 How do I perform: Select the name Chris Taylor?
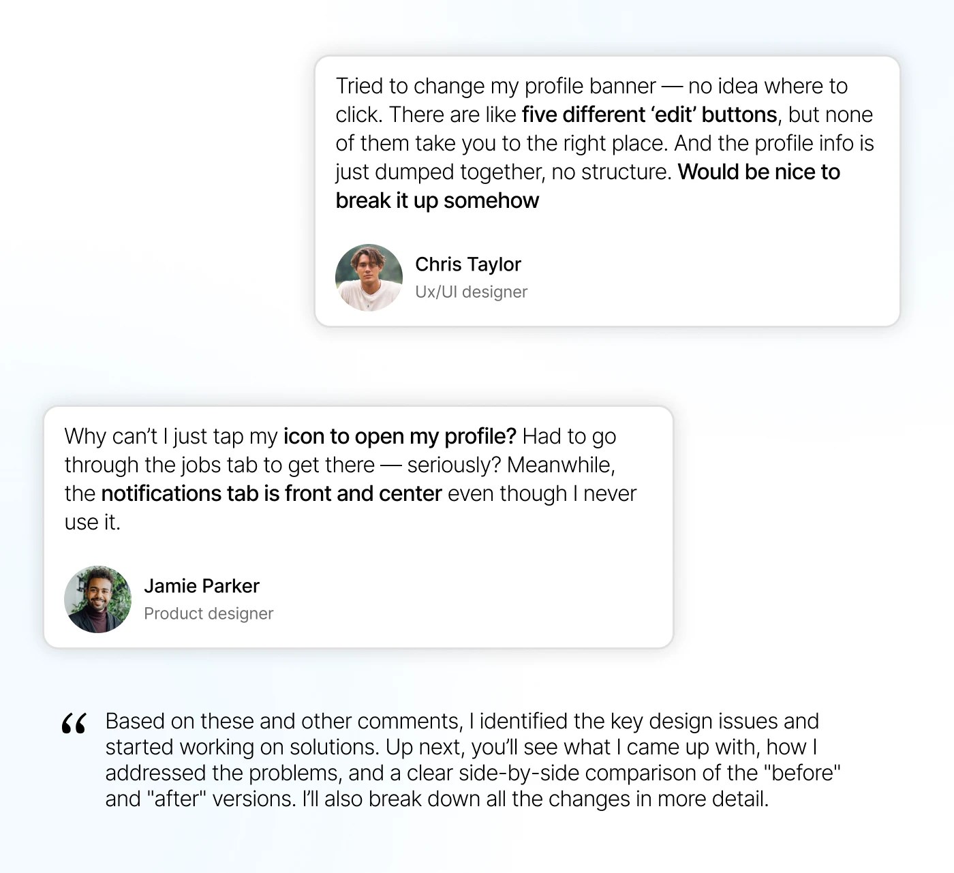tap(468, 264)
